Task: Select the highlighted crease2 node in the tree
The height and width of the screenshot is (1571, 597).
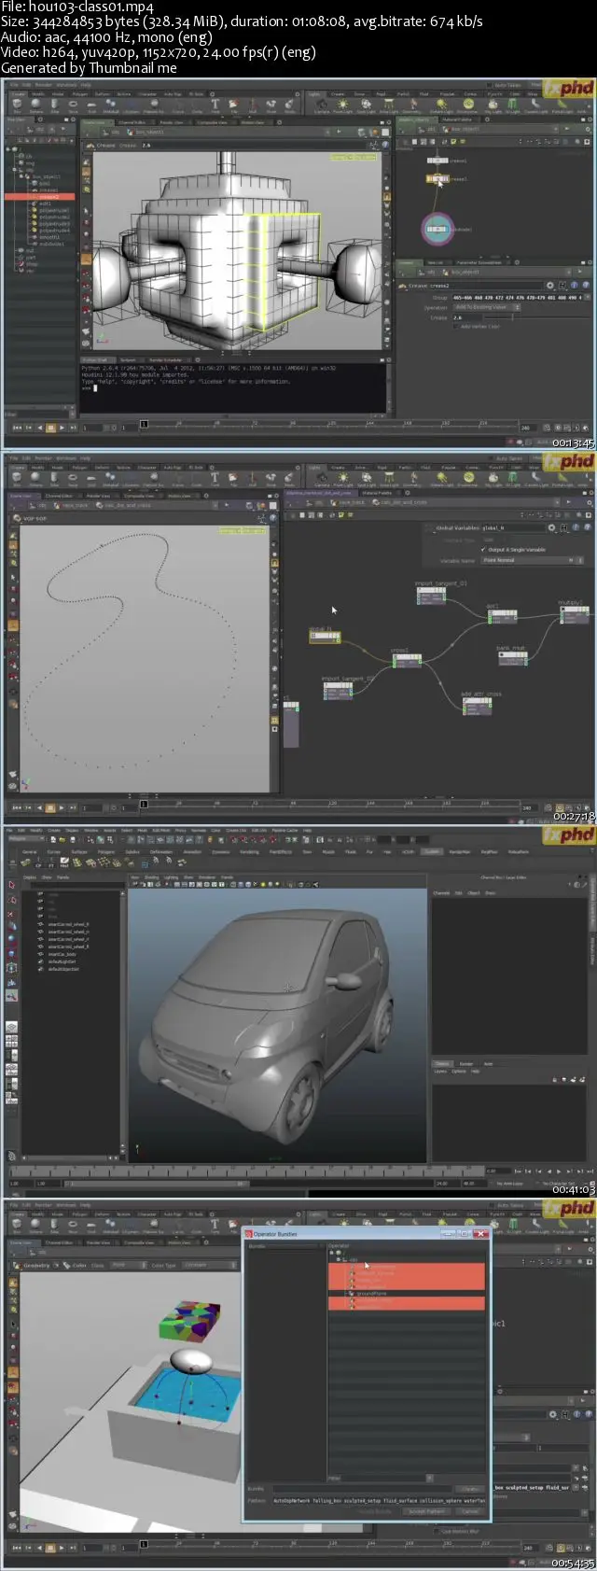Action: 47,197
